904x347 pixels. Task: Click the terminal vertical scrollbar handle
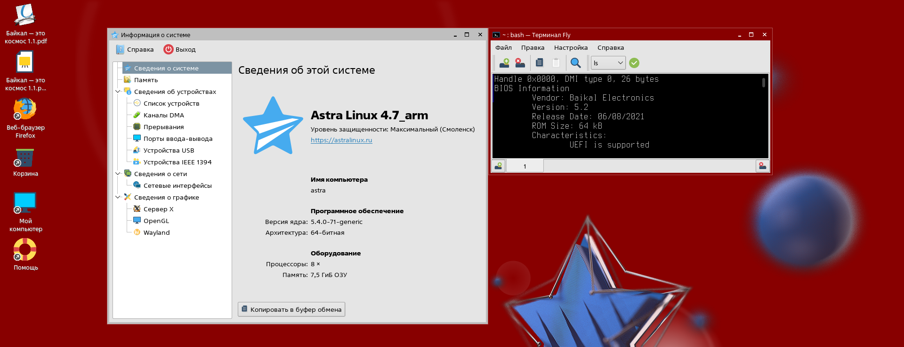coord(764,83)
